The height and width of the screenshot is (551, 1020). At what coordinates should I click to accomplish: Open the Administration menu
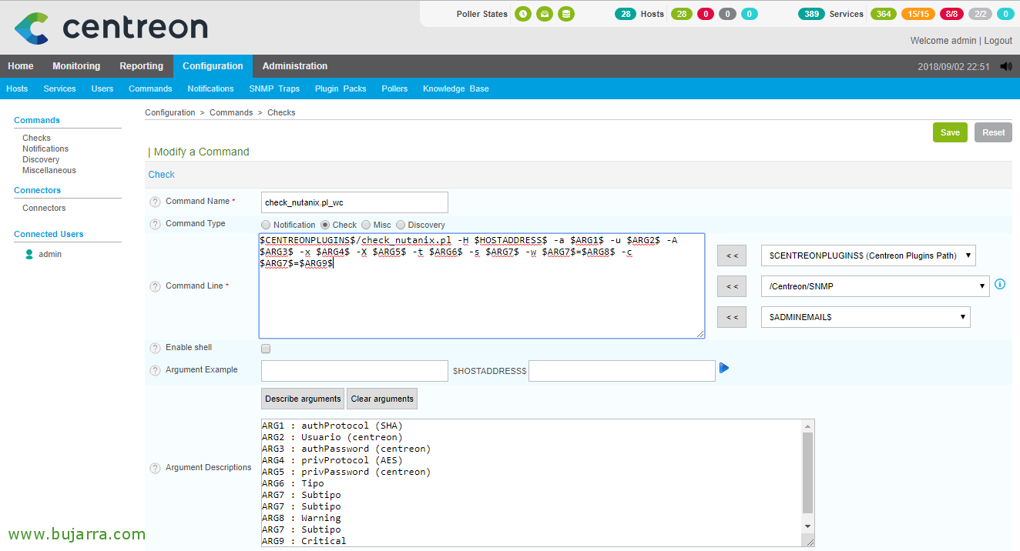(x=295, y=66)
